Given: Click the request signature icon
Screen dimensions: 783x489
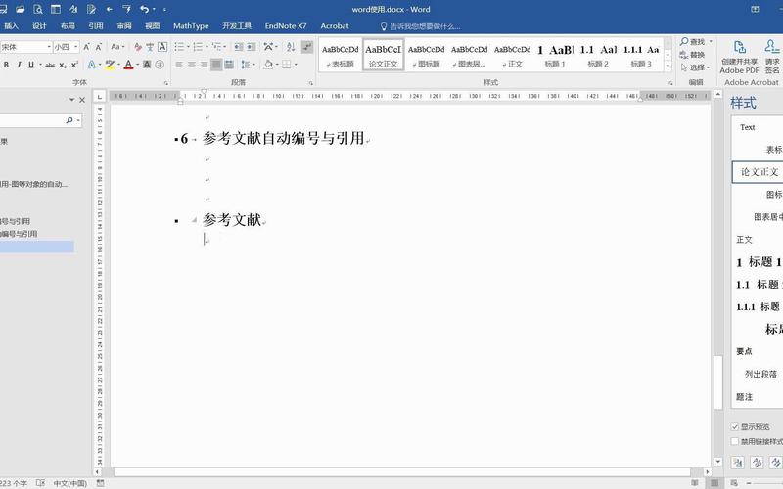Looking at the screenshot, I should [772, 58].
